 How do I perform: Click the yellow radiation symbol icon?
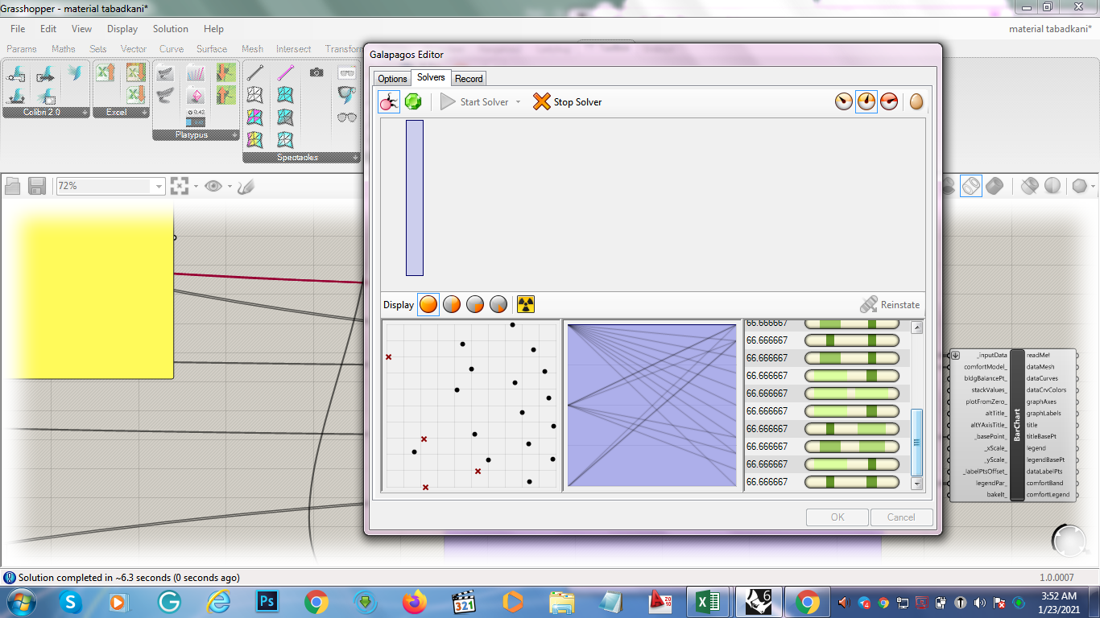coord(526,304)
